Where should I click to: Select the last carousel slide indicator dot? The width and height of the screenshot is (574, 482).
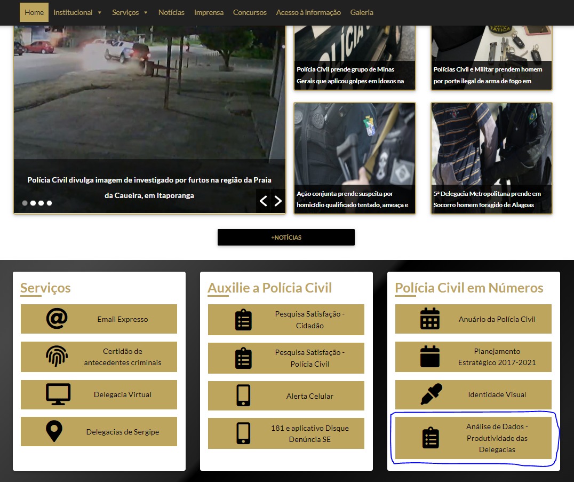click(49, 203)
